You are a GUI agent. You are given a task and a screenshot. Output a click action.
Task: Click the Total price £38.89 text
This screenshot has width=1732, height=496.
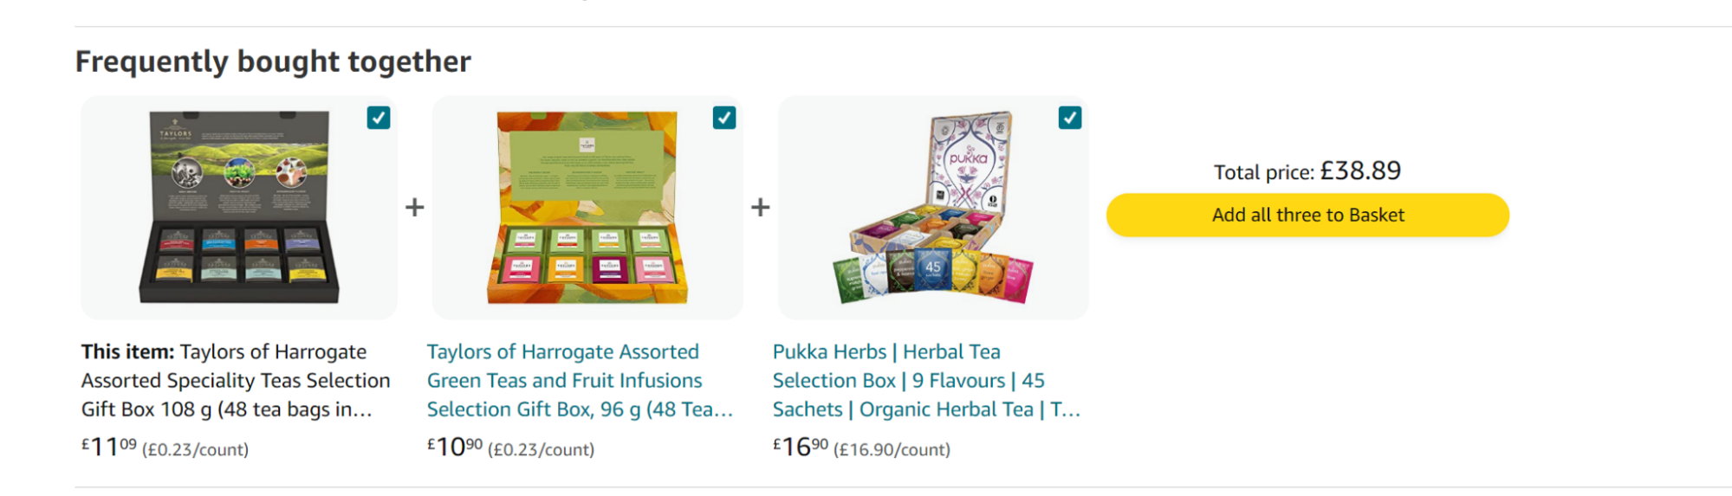[1307, 171]
